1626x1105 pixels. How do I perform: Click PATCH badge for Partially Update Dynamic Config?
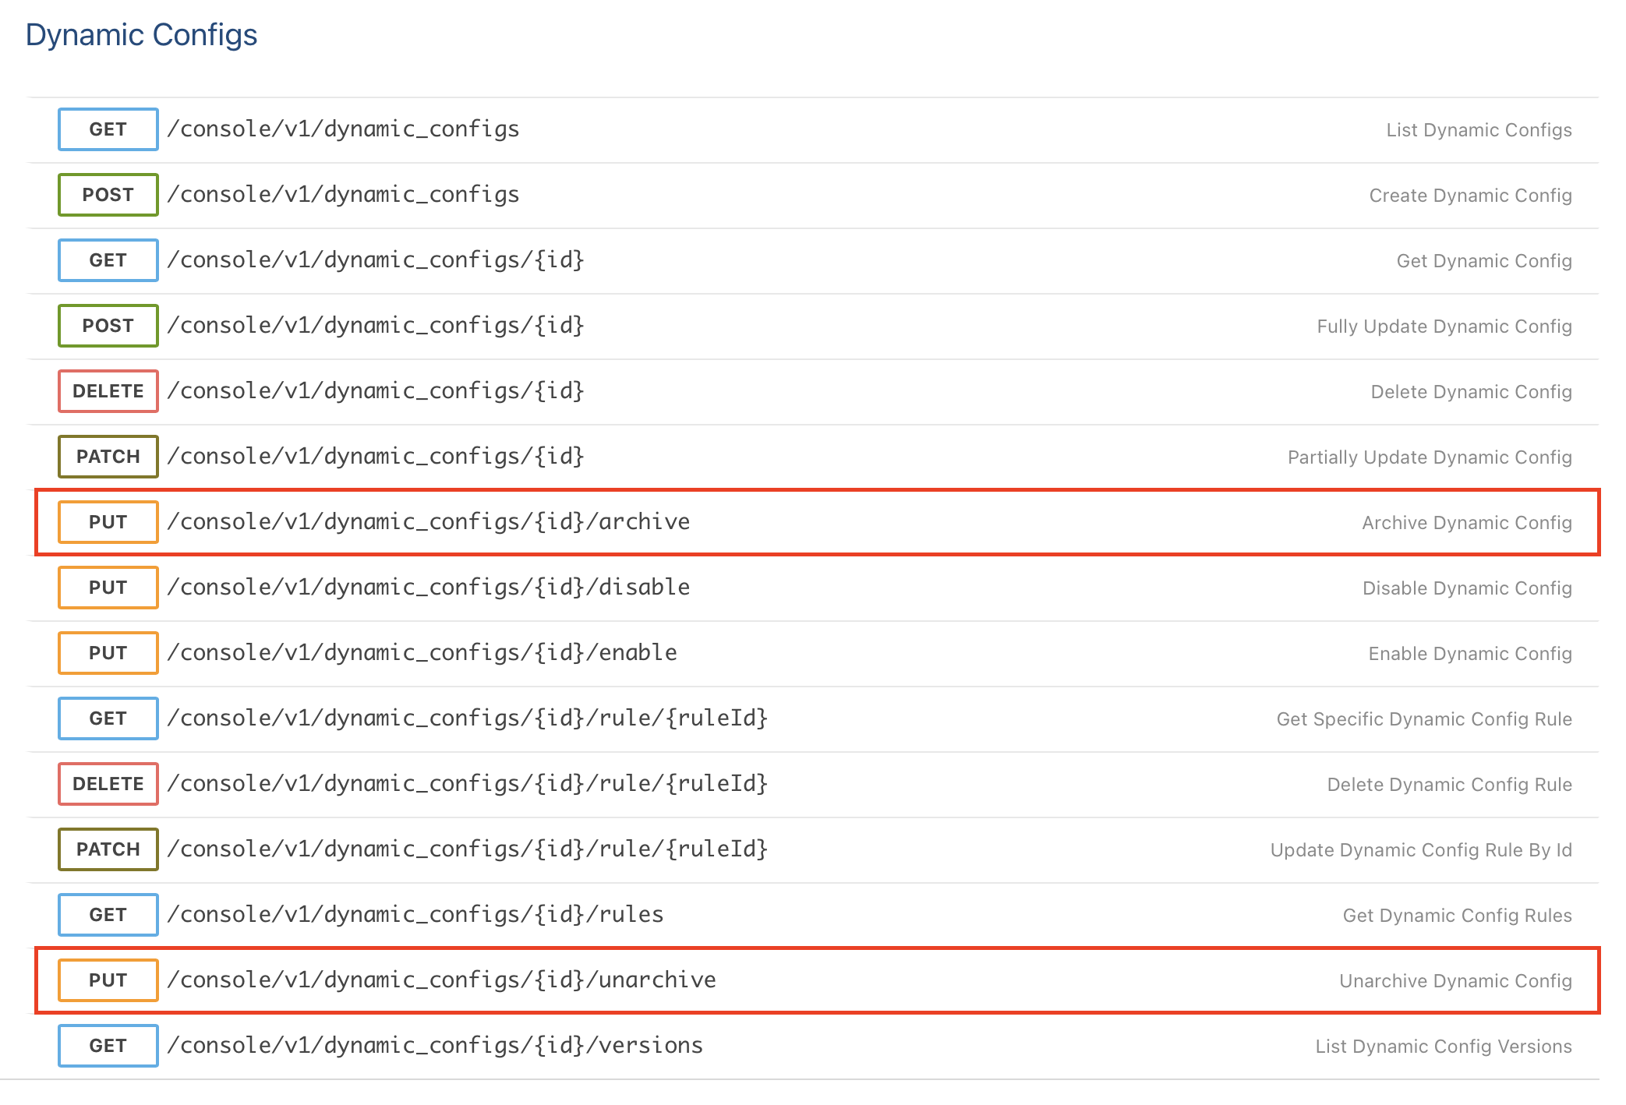[x=108, y=457]
